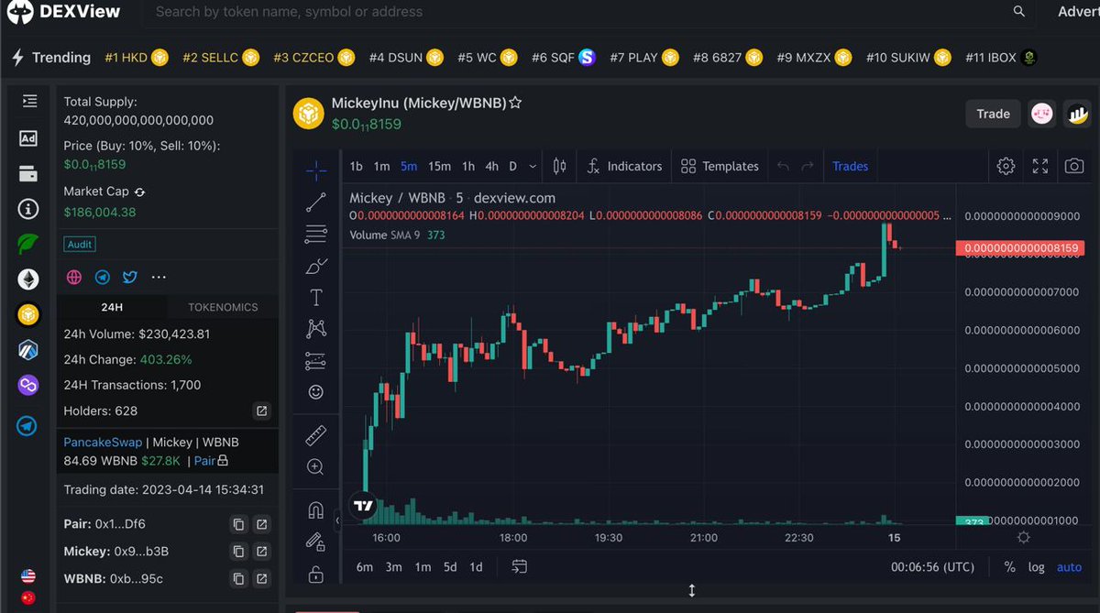Screen dimensions: 1100x613
Task: Set chart range to 6m
Action: [x=365, y=566]
